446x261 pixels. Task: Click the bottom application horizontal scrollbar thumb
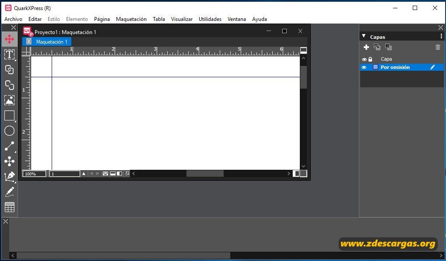123,256
